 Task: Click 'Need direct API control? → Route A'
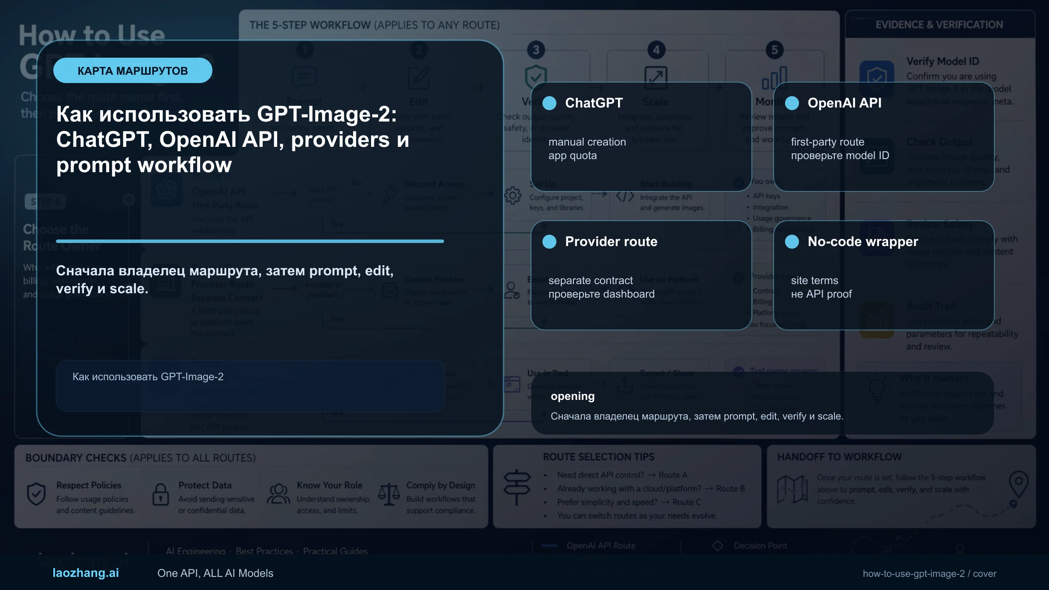point(622,475)
